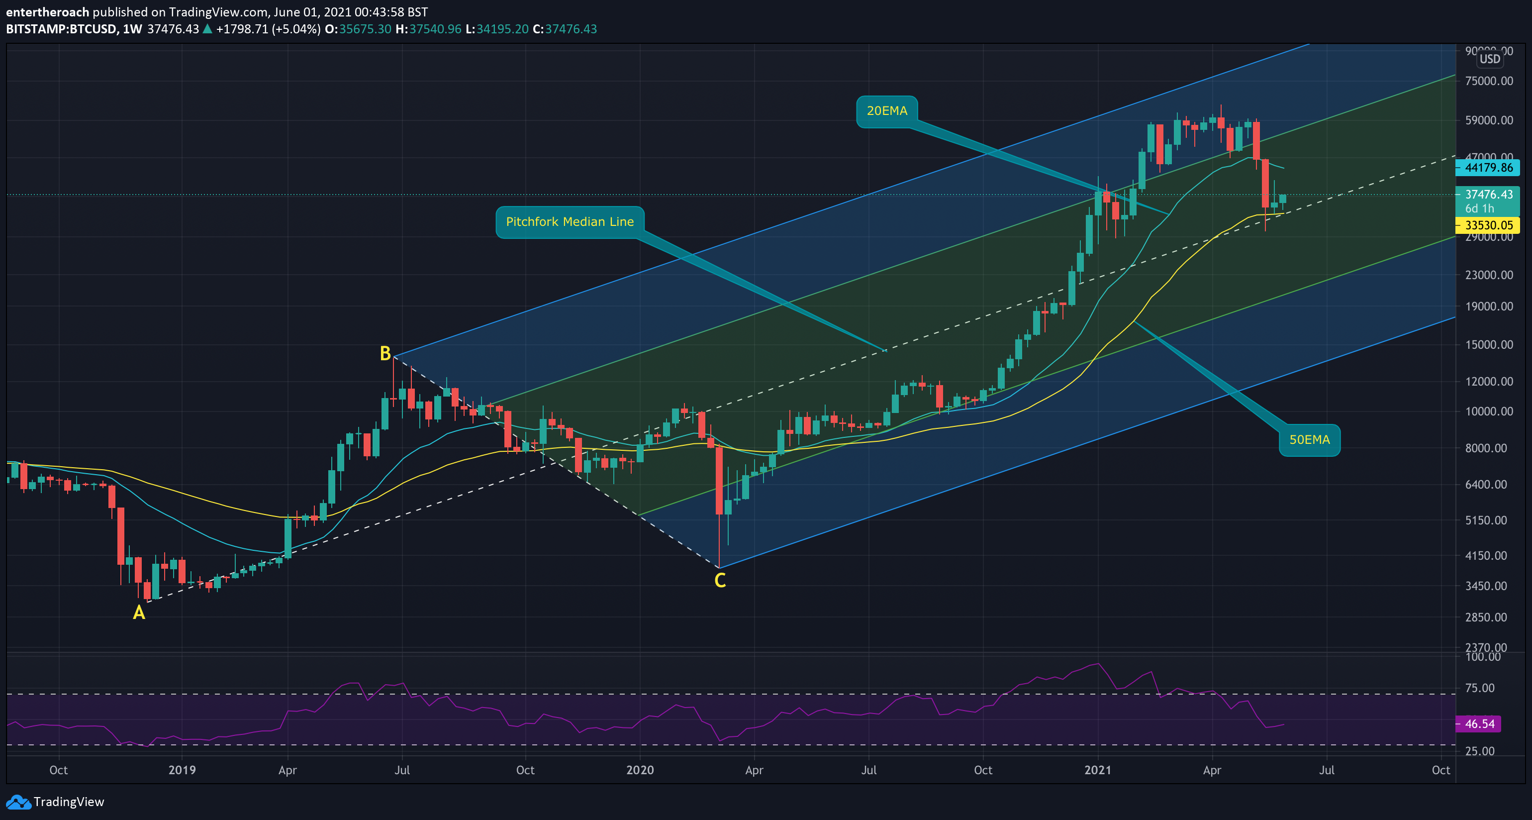Click the 46.54 RSI value label

[1479, 723]
